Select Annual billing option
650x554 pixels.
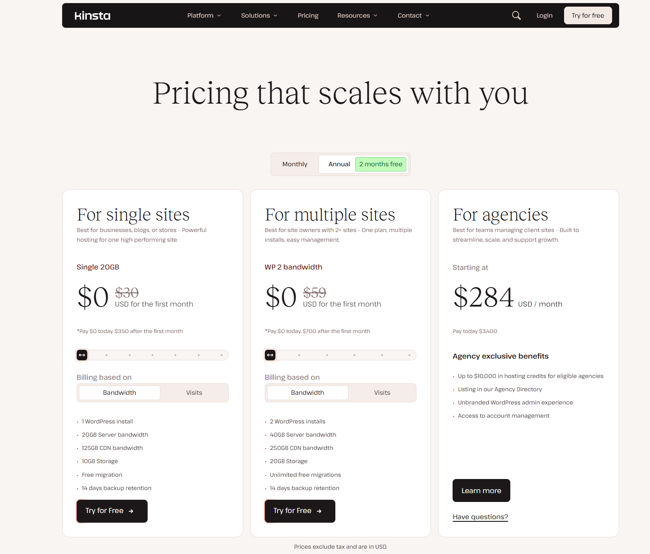[339, 164]
